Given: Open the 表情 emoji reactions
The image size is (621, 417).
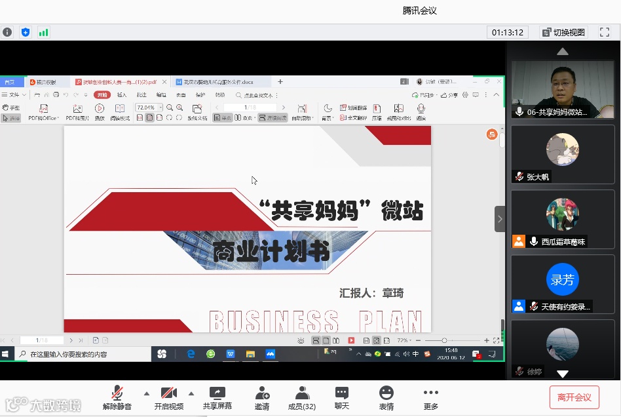Looking at the screenshot, I should pyautogui.click(x=386, y=398).
